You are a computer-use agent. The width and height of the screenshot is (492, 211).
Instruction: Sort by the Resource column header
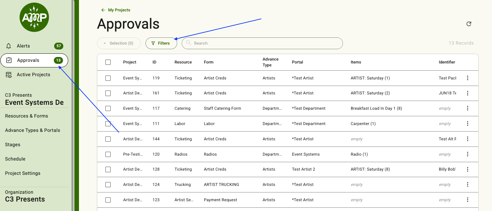[x=183, y=62]
